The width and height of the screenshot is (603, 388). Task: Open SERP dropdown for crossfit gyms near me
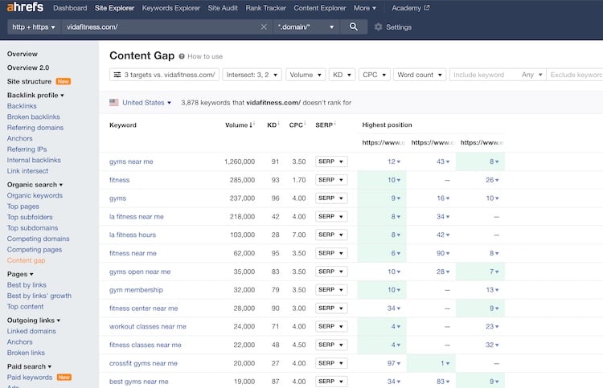click(331, 363)
